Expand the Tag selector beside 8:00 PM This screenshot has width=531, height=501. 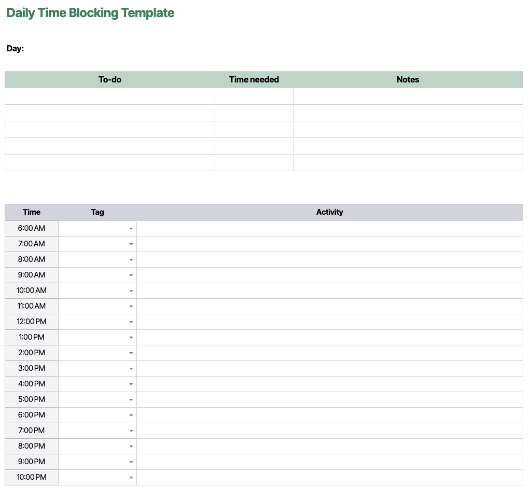point(130,446)
